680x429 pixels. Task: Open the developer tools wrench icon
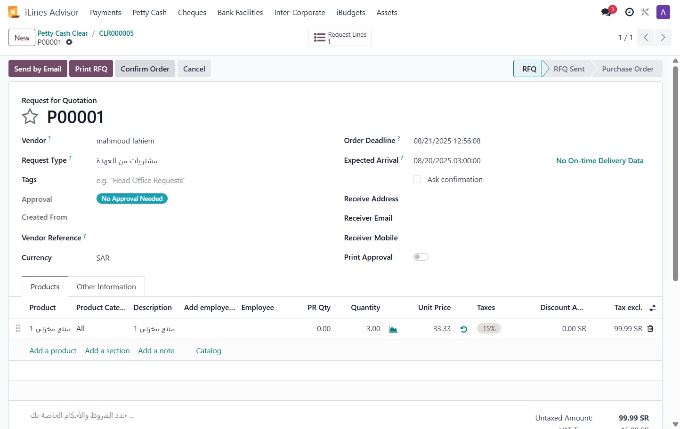click(x=645, y=12)
